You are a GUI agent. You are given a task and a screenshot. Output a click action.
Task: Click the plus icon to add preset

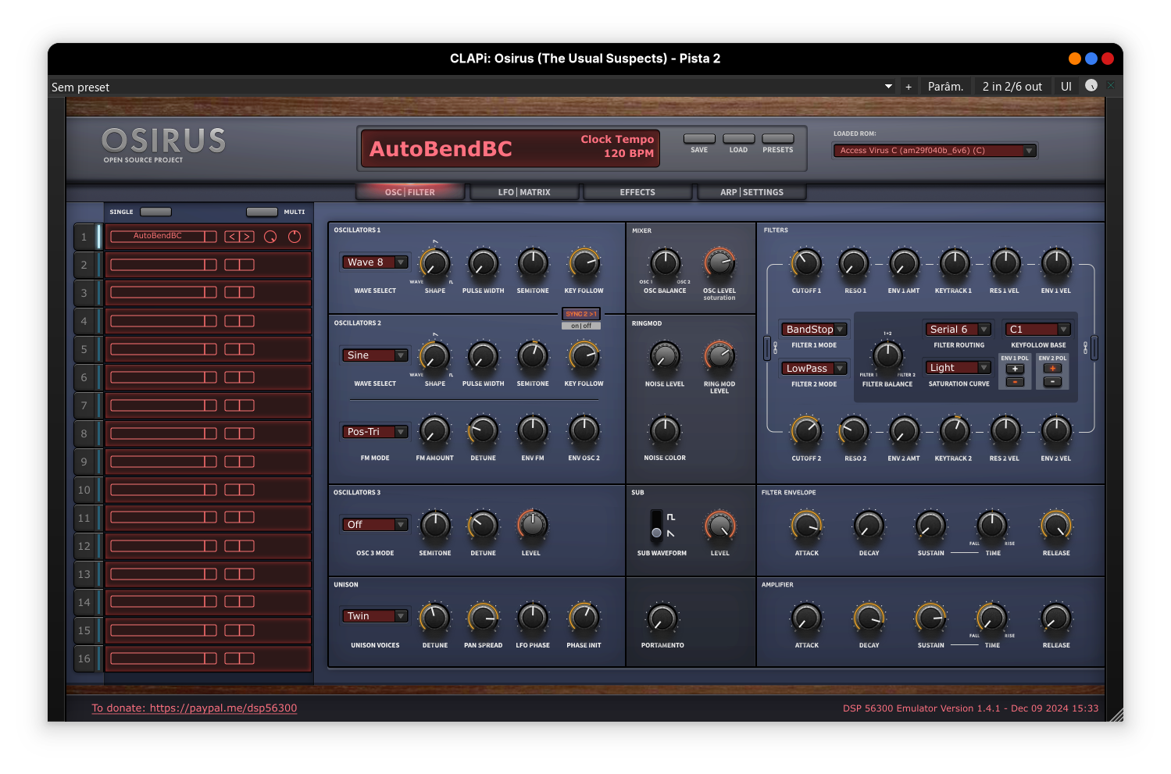pyautogui.click(x=909, y=87)
